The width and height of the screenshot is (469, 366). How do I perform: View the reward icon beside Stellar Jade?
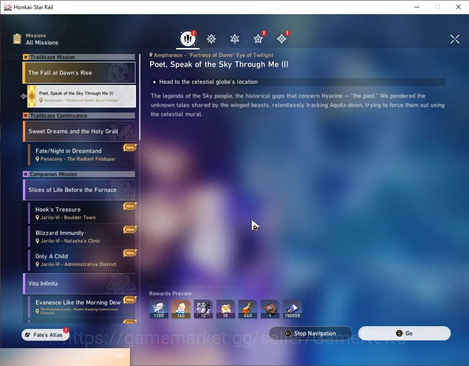pos(204,309)
